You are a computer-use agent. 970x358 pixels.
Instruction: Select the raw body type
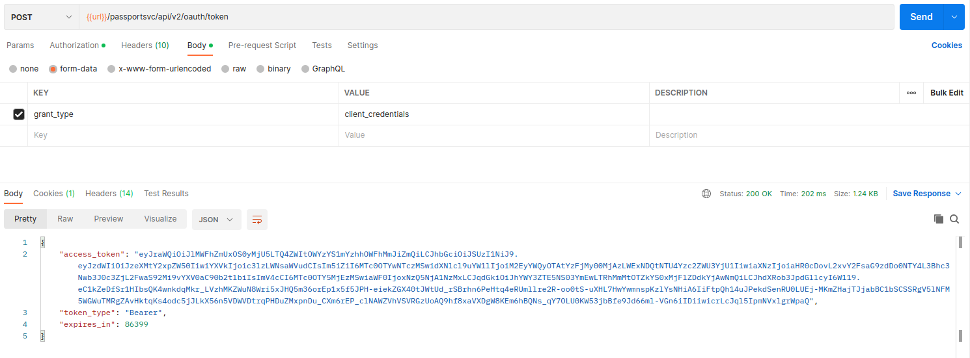point(225,69)
